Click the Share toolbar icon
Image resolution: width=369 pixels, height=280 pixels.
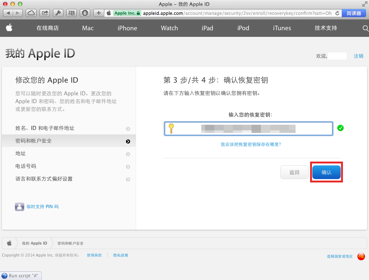[x=45, y=13]
